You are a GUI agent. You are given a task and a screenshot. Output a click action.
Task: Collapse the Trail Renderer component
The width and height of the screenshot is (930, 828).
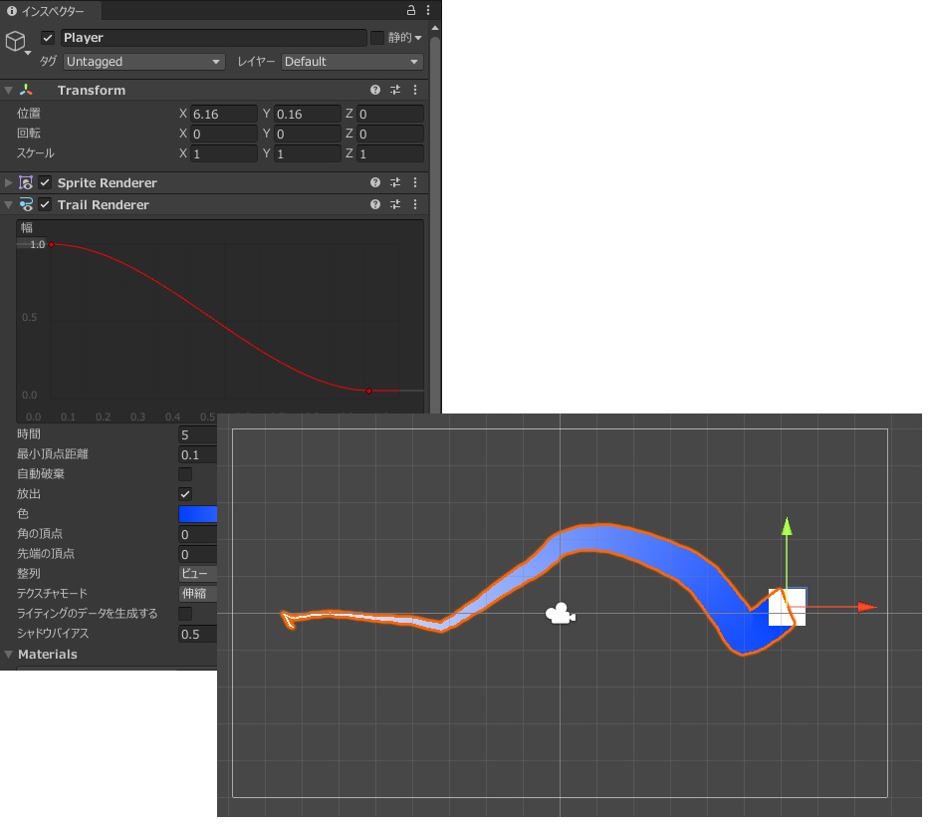pos(8,206)
